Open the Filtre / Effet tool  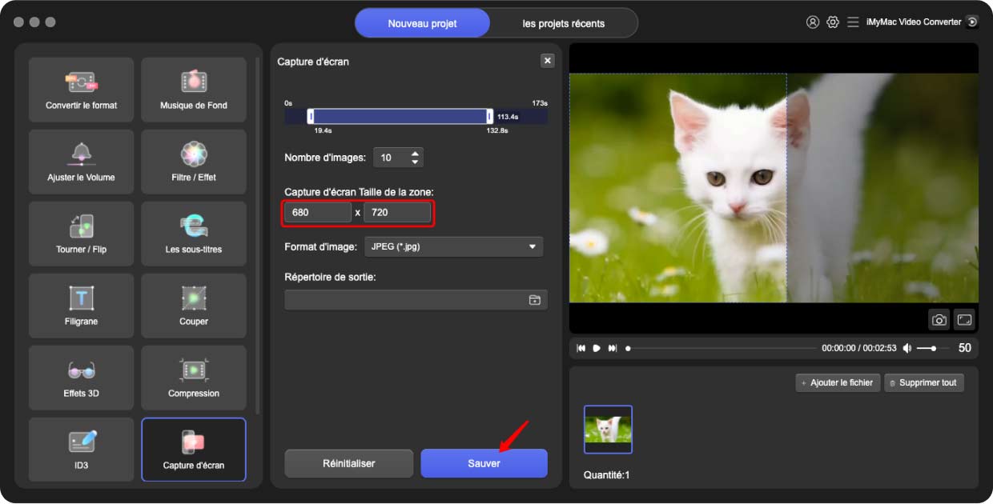[193, 162]
